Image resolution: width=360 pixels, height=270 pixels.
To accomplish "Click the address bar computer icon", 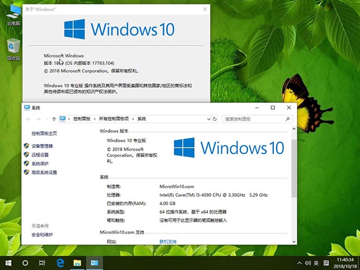I will [62, 119].
